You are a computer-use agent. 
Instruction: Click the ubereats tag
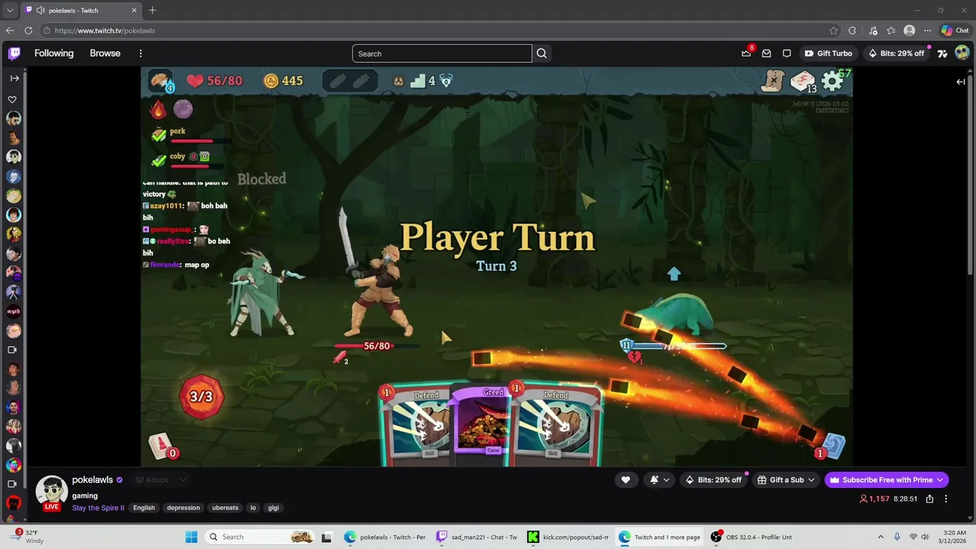coord(225,508)
